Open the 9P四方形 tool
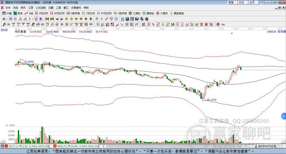This screenshot has width=286, height=154. click(x=58, y=13)
